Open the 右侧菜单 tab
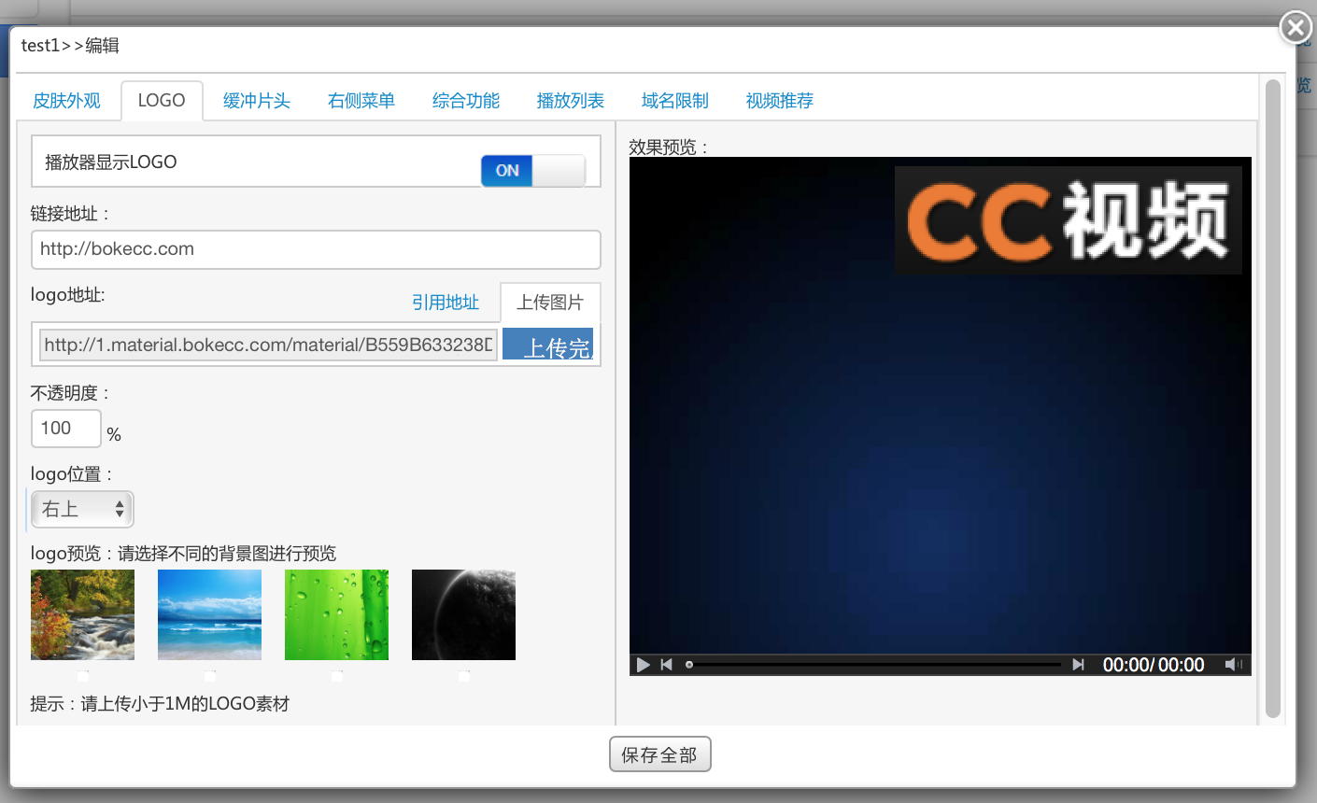The image size is (1317, 803). pyautogui.click(x=361, y=101)
